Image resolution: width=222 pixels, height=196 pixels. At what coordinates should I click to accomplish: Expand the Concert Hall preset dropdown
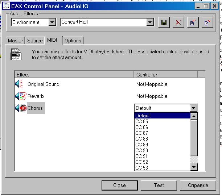(150, 22)
